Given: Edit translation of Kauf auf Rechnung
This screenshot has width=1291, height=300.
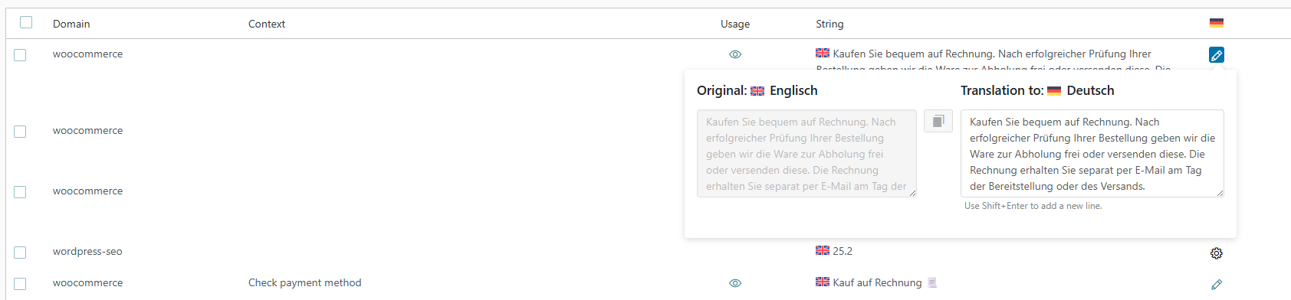Looking at the screenshot, I should (1216, 284).
